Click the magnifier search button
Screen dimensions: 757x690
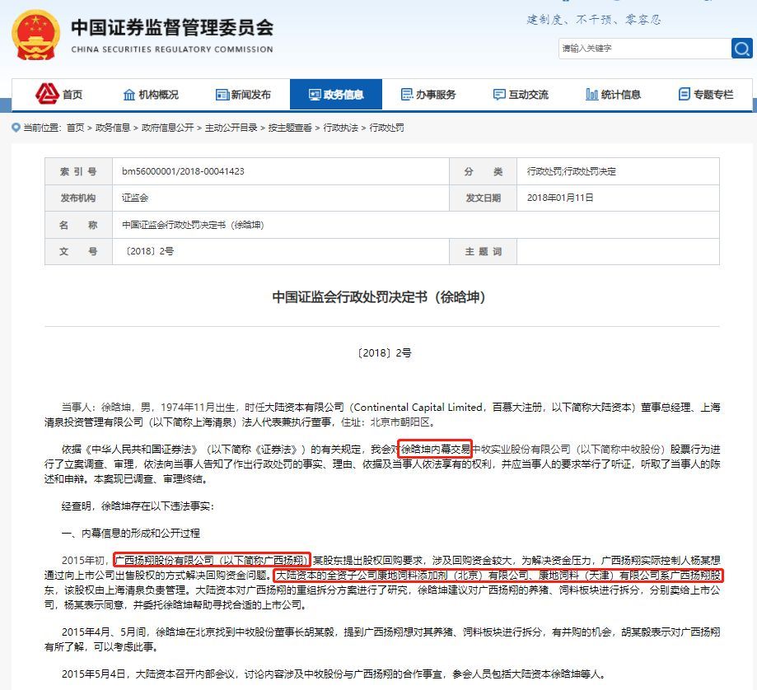[x=741, y=49]
